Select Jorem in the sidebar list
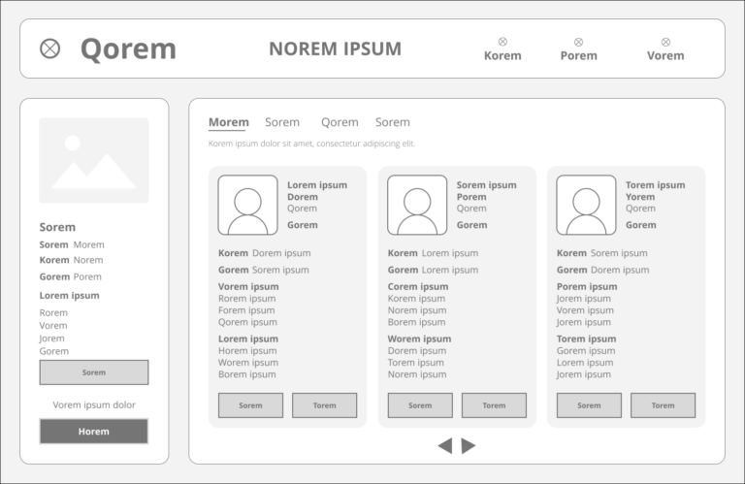The height and width of the screenshot is (484, 745). pos(51,339)
